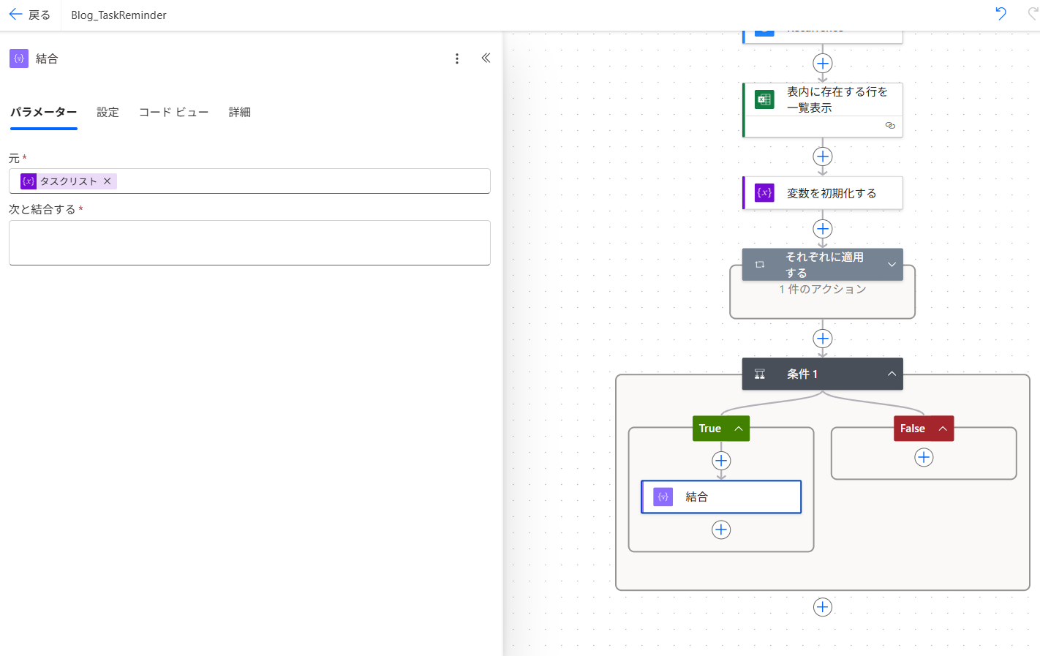Insert step above 結合 in True branch
Viewport: 1040px width, 656px height.
coord(721,461)
